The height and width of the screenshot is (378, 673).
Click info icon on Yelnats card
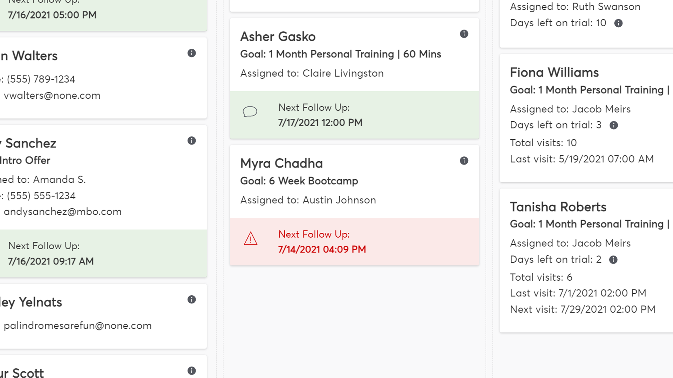[x=191, y=300]
